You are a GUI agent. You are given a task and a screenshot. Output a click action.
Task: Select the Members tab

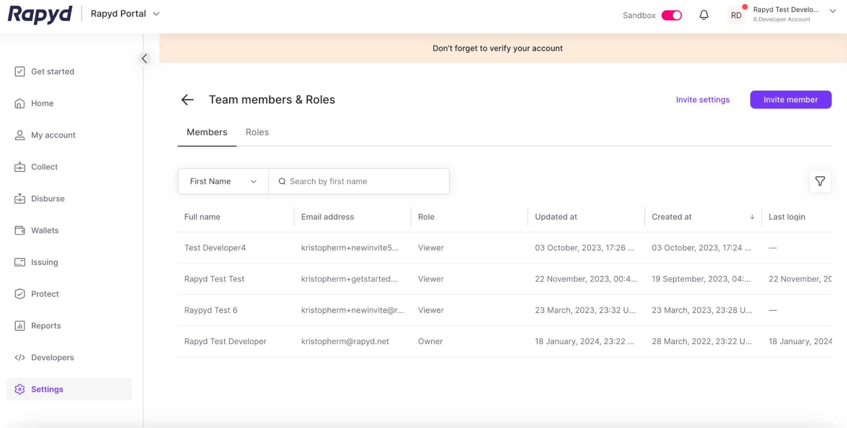(207, 132)
